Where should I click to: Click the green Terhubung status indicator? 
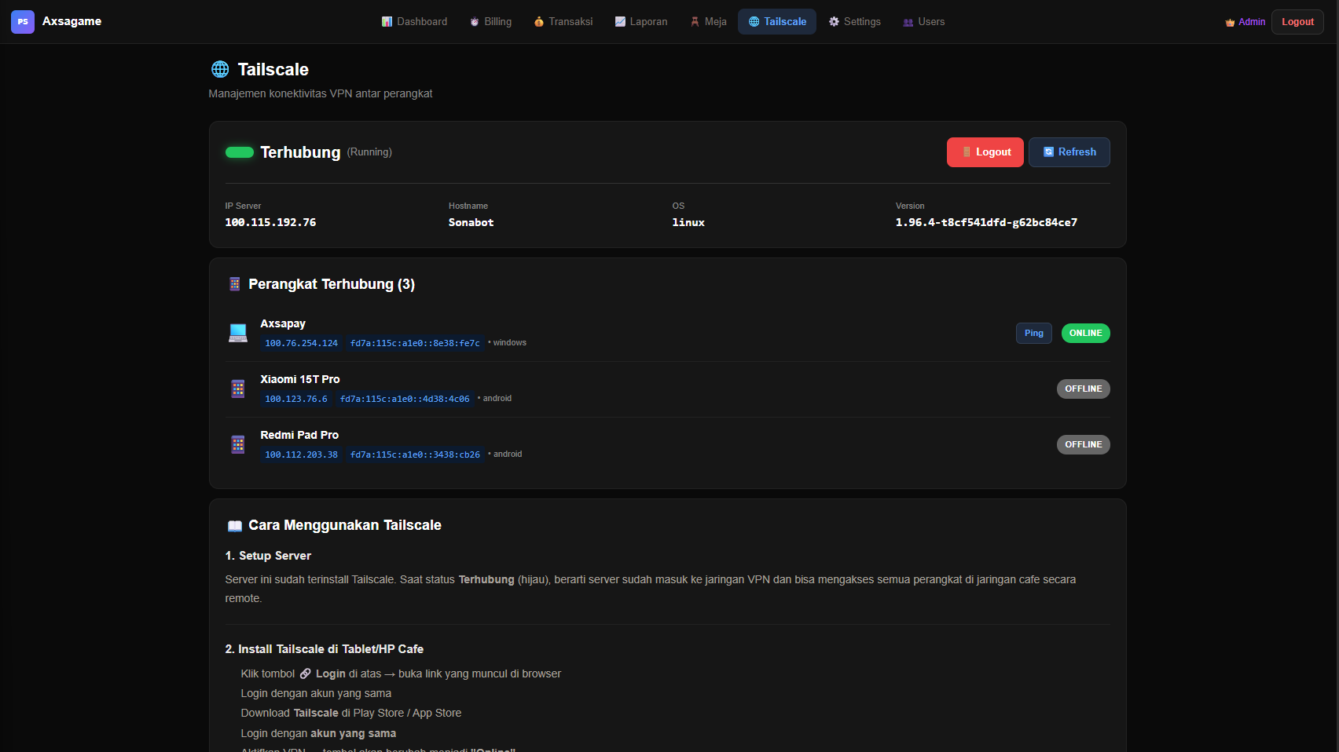240,152
